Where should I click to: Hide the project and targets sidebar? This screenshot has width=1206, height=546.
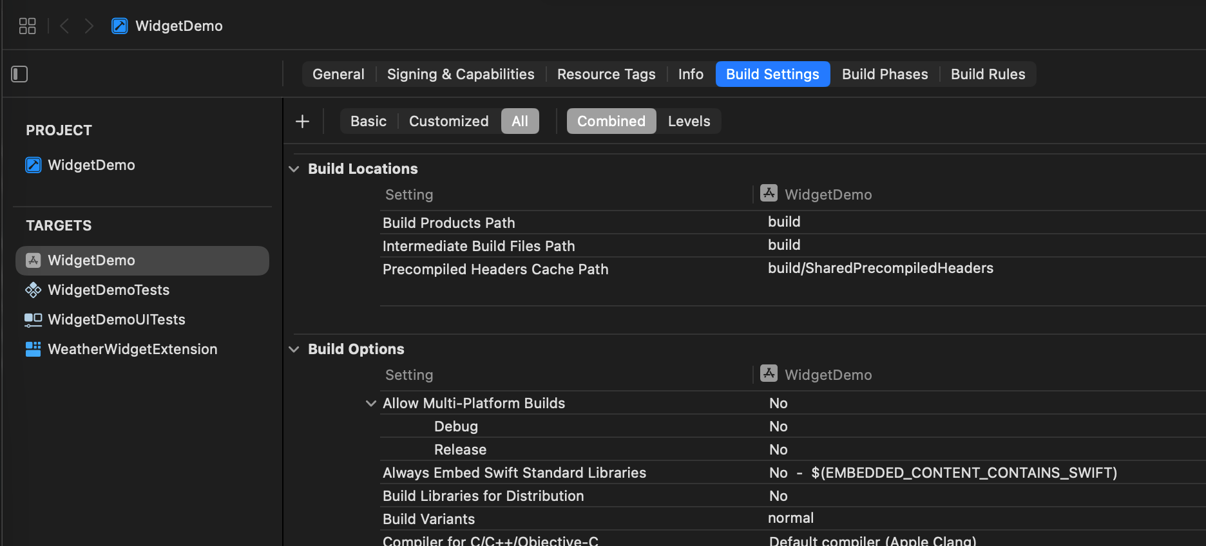tap(19, 74)
